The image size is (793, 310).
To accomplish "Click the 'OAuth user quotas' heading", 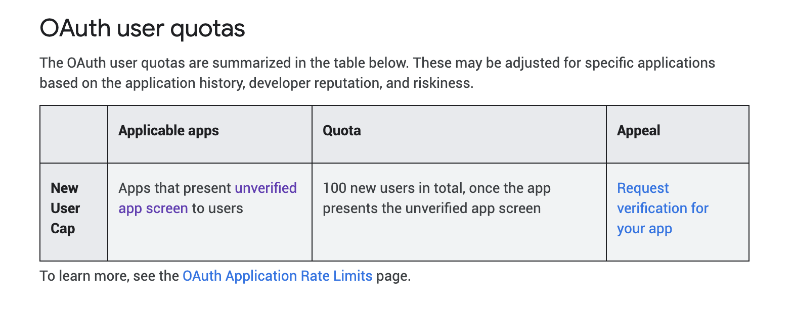I will [x=143, y=29].
